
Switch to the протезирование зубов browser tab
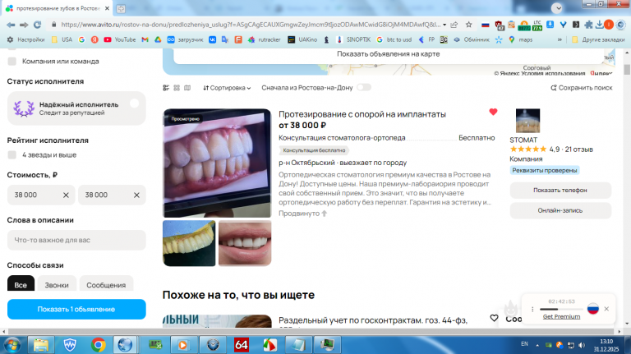pos(59,8)
